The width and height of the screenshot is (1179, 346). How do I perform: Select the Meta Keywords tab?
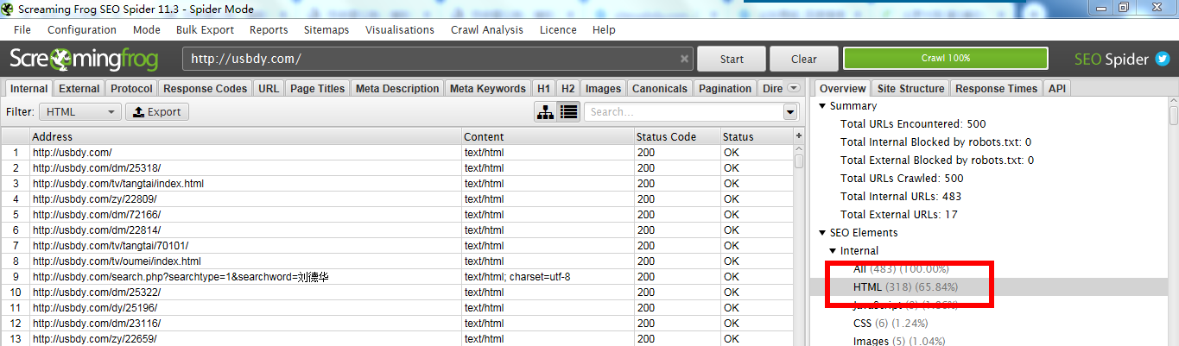point(488,88)
